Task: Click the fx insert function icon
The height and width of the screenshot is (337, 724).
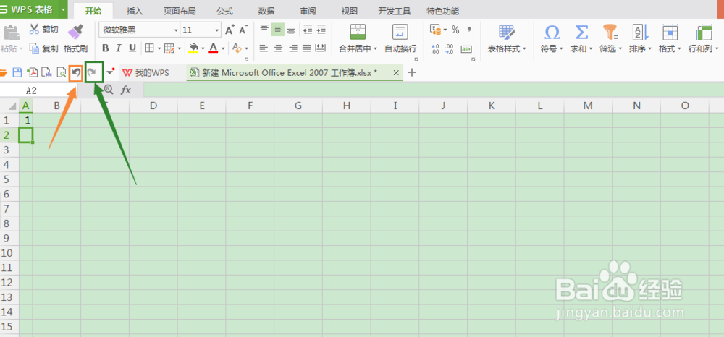Action: [x=125, y=90]
